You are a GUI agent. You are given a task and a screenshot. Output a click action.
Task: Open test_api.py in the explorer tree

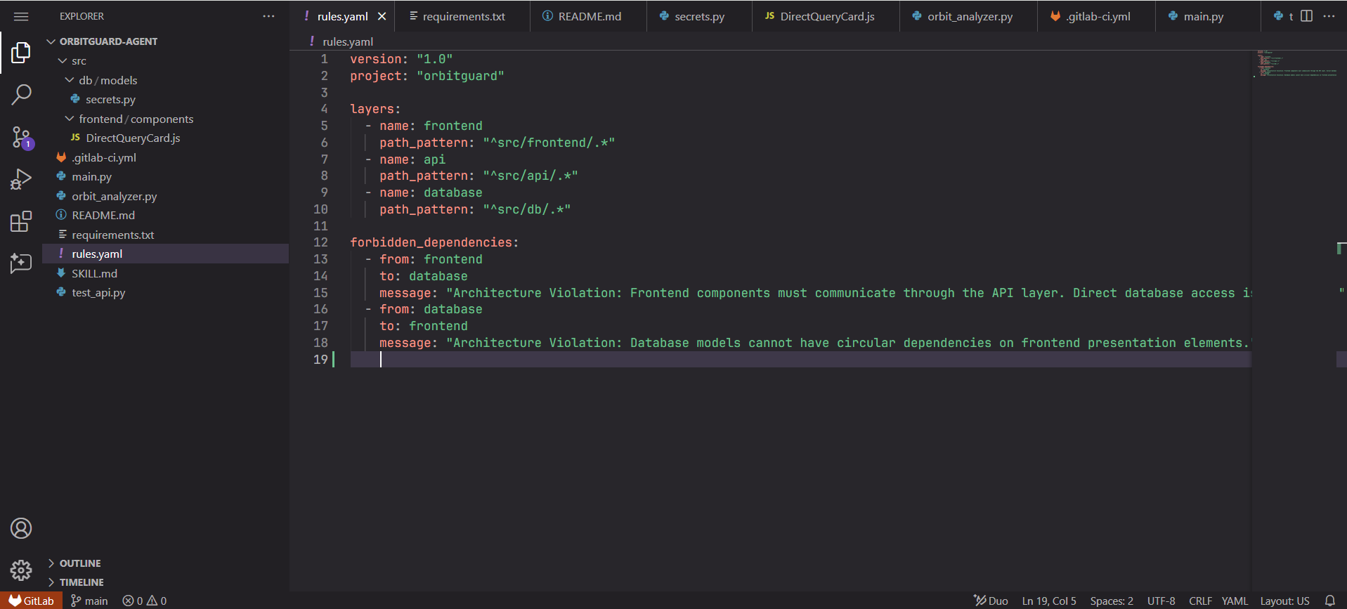tap(98, 293)
